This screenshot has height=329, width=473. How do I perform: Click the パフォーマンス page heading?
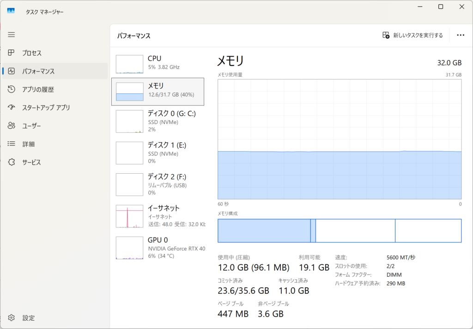133,36
